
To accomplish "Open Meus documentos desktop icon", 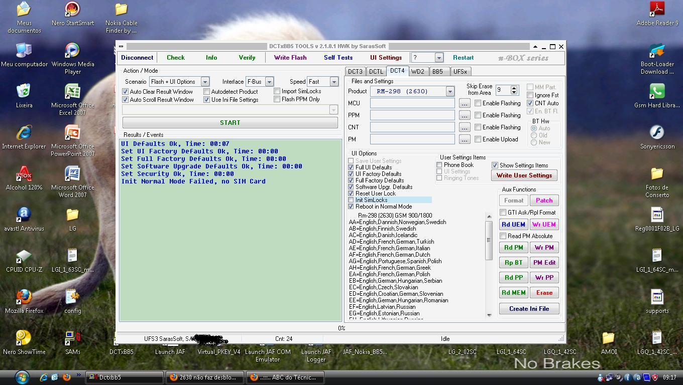I will [24, 18].
